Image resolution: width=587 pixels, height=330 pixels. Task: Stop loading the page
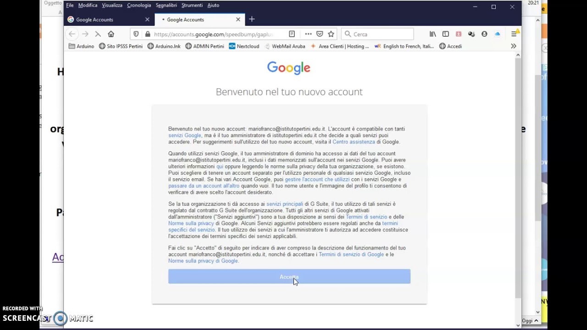[98, 34]
